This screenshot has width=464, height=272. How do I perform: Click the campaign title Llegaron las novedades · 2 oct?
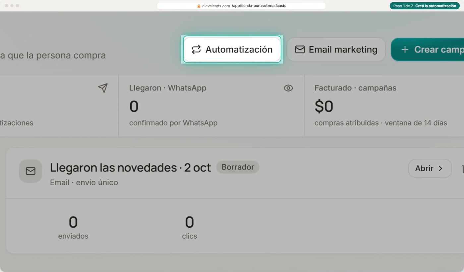pos(130,167)
